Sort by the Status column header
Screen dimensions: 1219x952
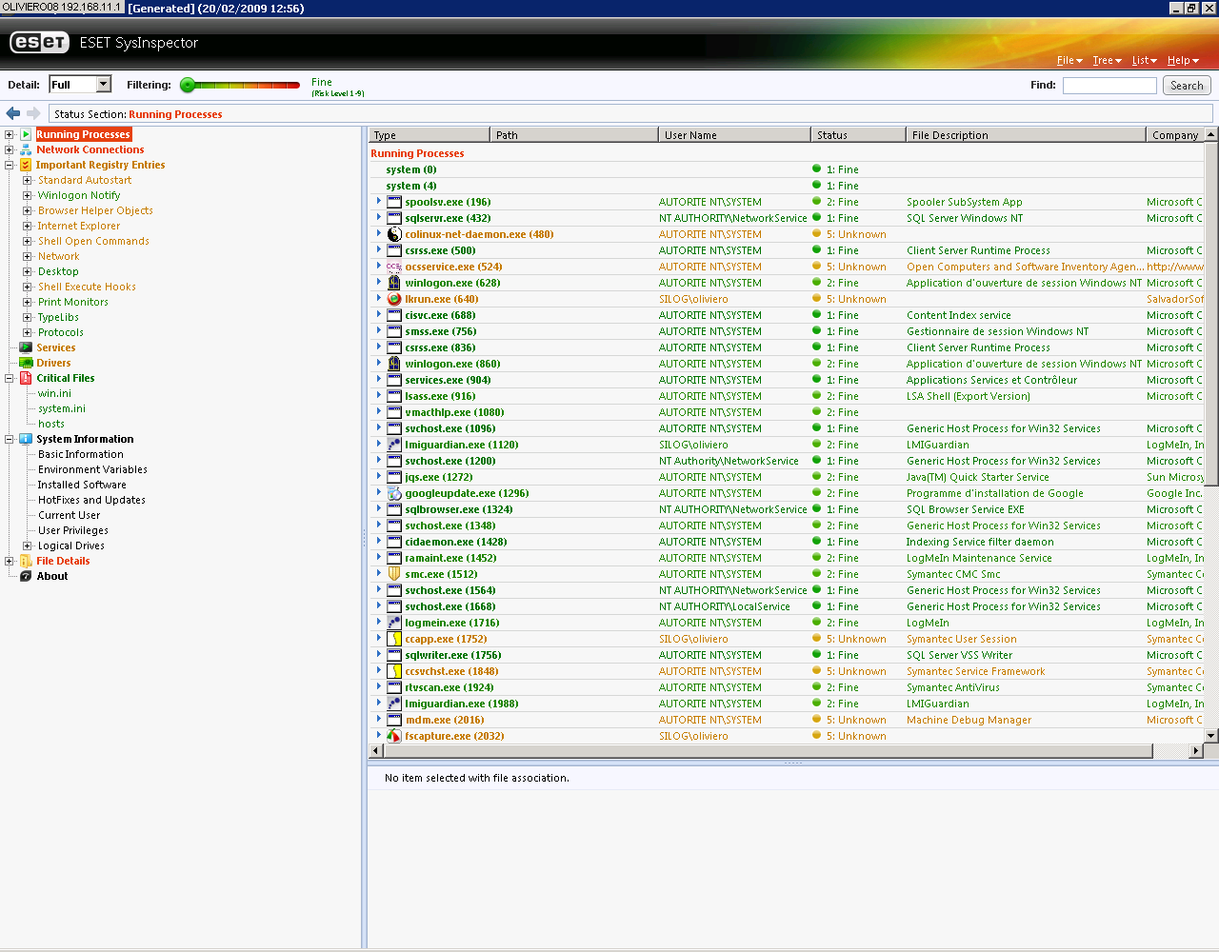tap(858, 135)
